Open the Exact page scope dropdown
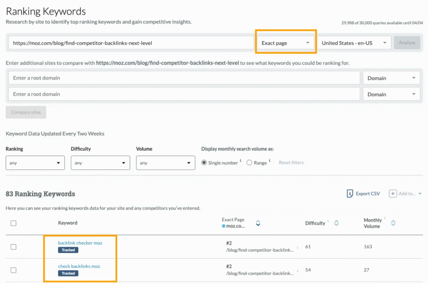Image resolution: width=428 pixels, height=284 pixels. (x=285, y=43)
